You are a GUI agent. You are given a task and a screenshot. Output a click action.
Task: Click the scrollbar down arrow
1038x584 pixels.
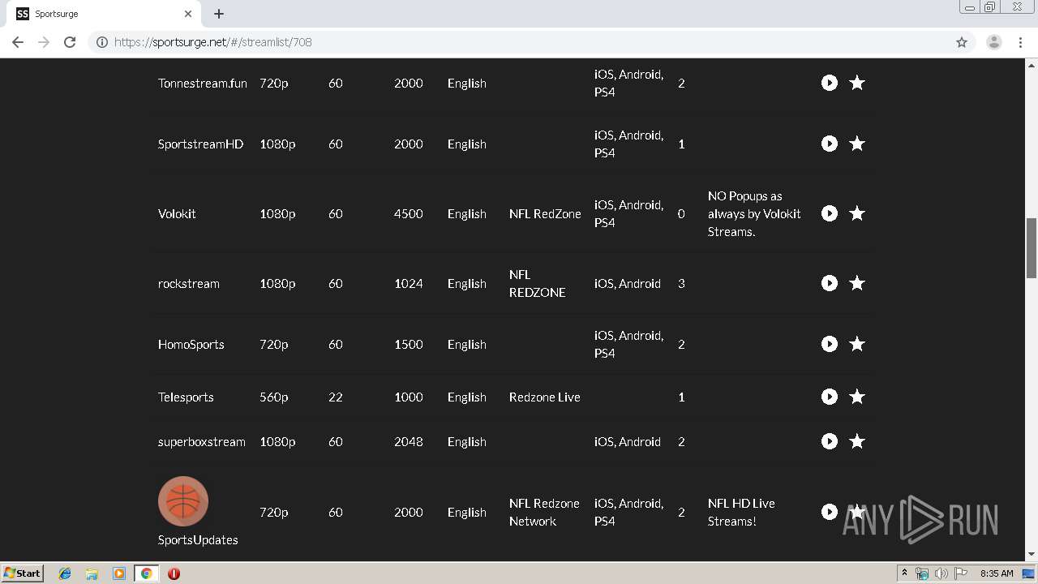(x=1032, y=555)
